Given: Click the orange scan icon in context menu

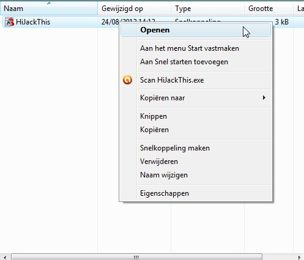Looking at the screenshot, I should (127, 80).
